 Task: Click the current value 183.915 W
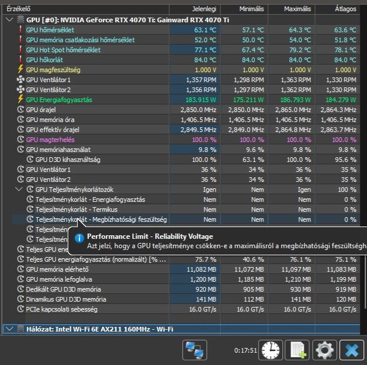(201, 100)
